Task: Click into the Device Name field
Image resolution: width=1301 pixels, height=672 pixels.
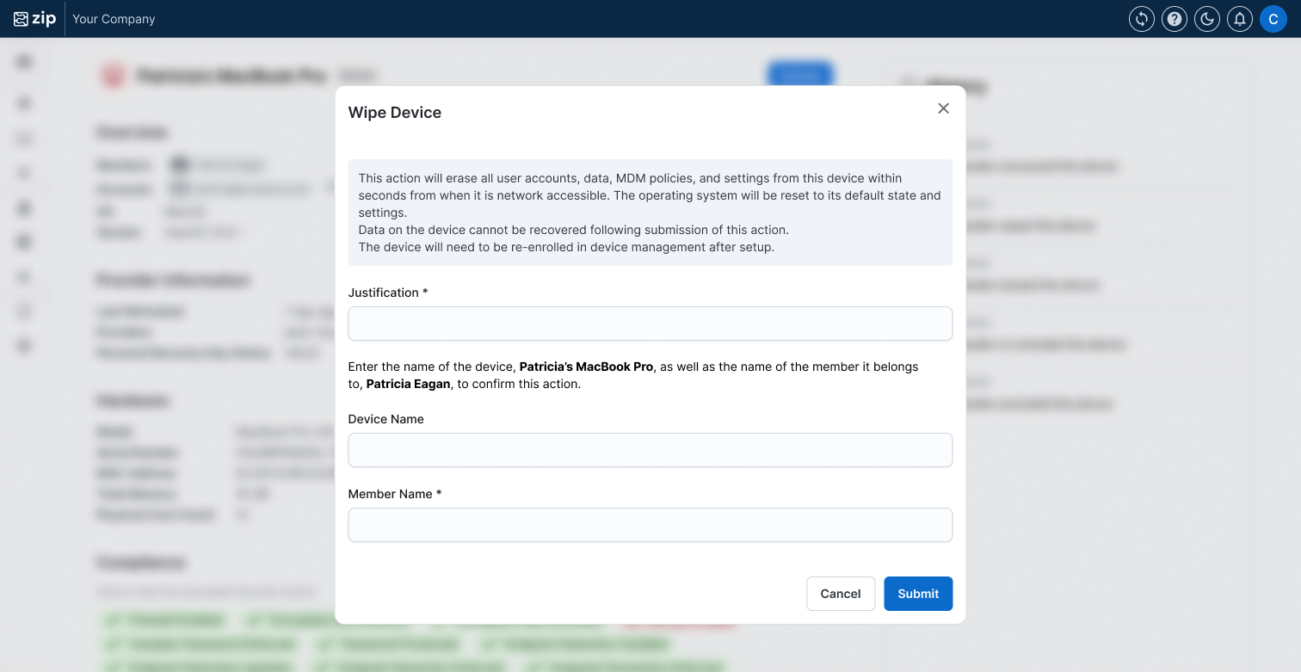Action: click(x=650, y=450)
